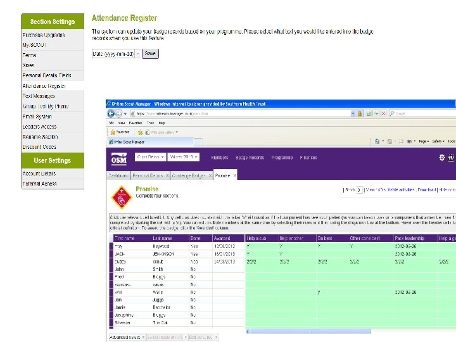Click the red X stop button in IE
This screenshot has width=456, height=342.
coord(383,113)
